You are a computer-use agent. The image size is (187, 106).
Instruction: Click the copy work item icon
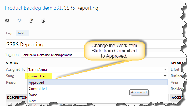coord(43,21)
